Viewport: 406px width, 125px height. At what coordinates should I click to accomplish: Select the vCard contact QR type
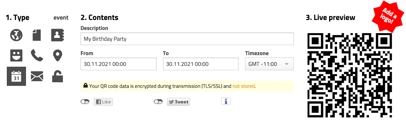[58, 35]
